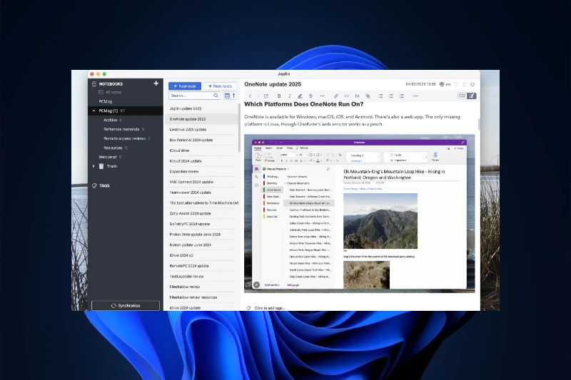Set an alarm using the clock icon
The width and height of the screenshot is (571, 380).
tap(456, 84)
